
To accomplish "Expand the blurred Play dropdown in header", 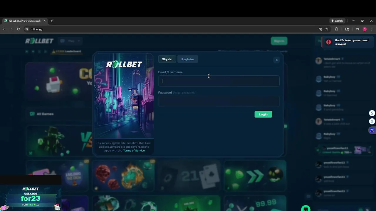I will [x=70, y=41].
